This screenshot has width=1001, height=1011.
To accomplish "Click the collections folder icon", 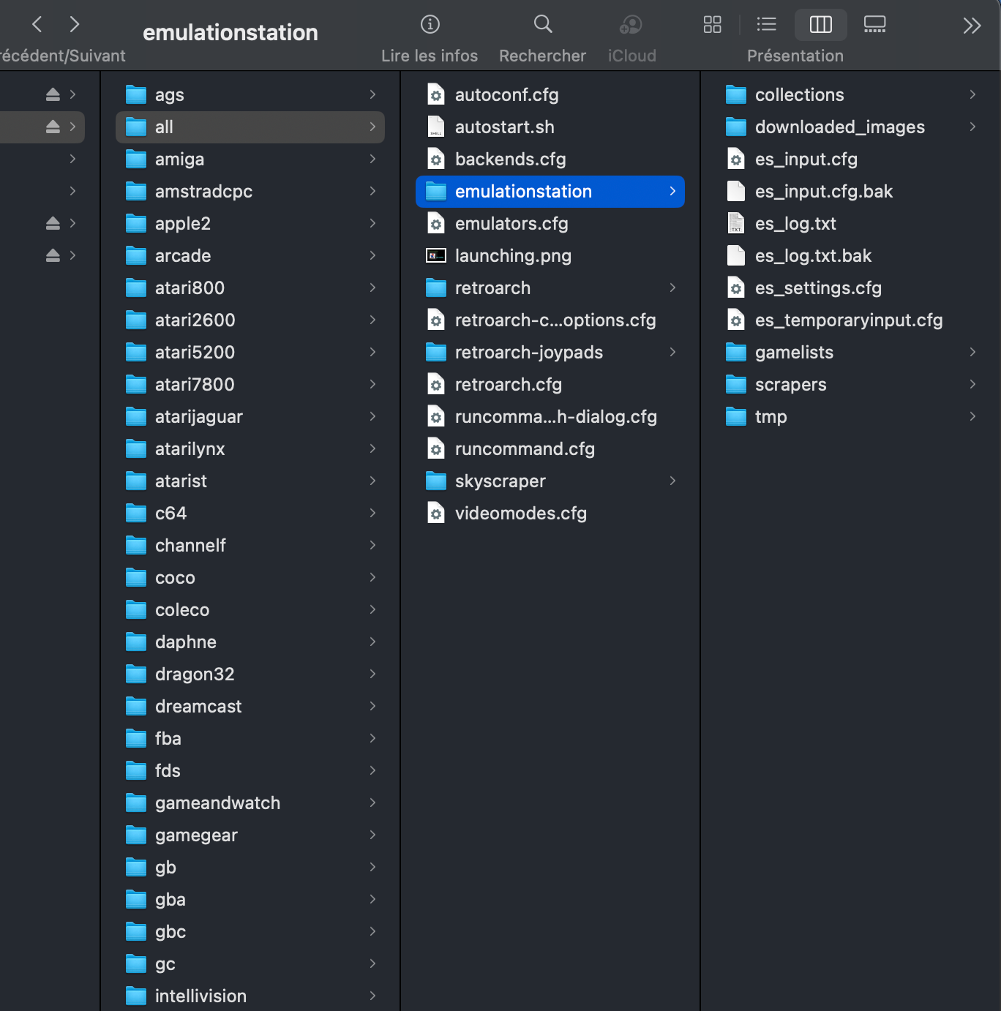I will (736, 94).
